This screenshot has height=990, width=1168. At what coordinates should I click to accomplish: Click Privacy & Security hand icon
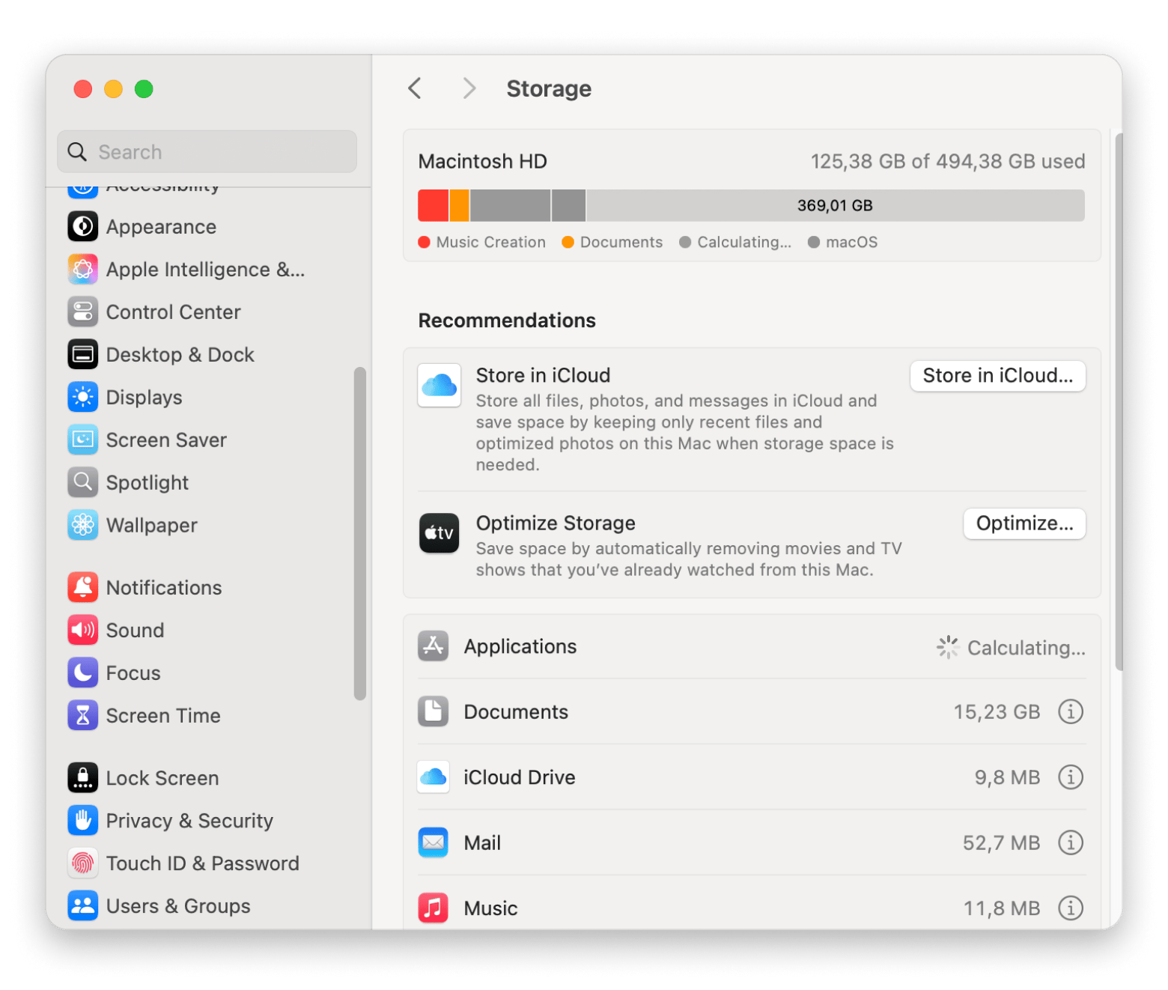(x=83, y=820)
